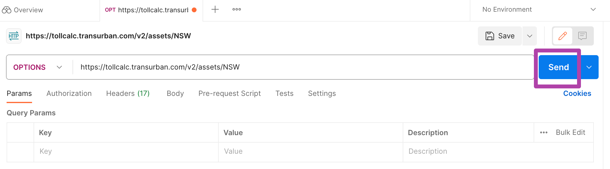Open the Save options dropdown arrow
The width and height of the screenshot is (610, 169).
coord(530,36)
